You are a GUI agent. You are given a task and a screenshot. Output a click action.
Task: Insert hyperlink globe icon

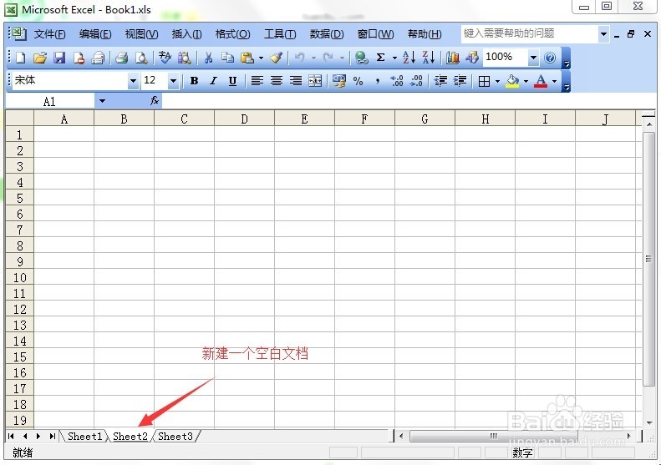tap(361, 58)
